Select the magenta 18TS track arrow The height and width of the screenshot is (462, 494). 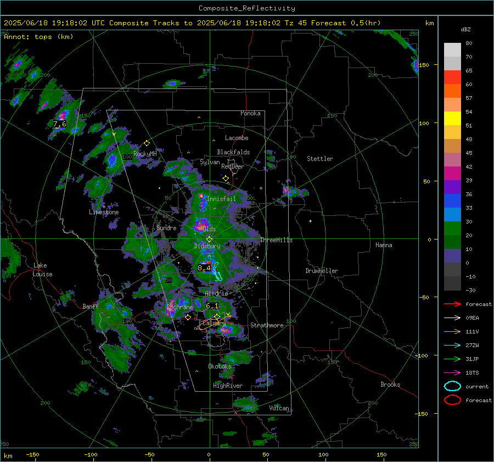(x=452, y=373)
